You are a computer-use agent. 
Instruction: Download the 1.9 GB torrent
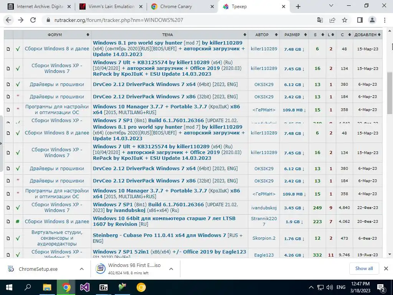[x=294, y=222]
